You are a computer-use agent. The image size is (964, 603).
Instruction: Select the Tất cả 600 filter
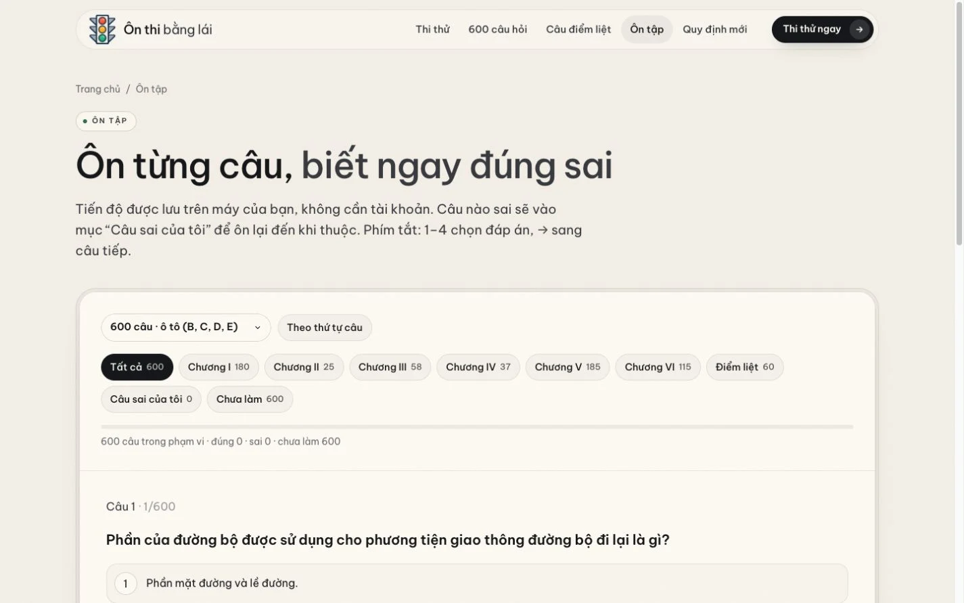(137, 367)
